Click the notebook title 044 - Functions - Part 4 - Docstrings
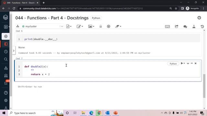The height and width of the screenshot is (116, 207). (52, 18)
